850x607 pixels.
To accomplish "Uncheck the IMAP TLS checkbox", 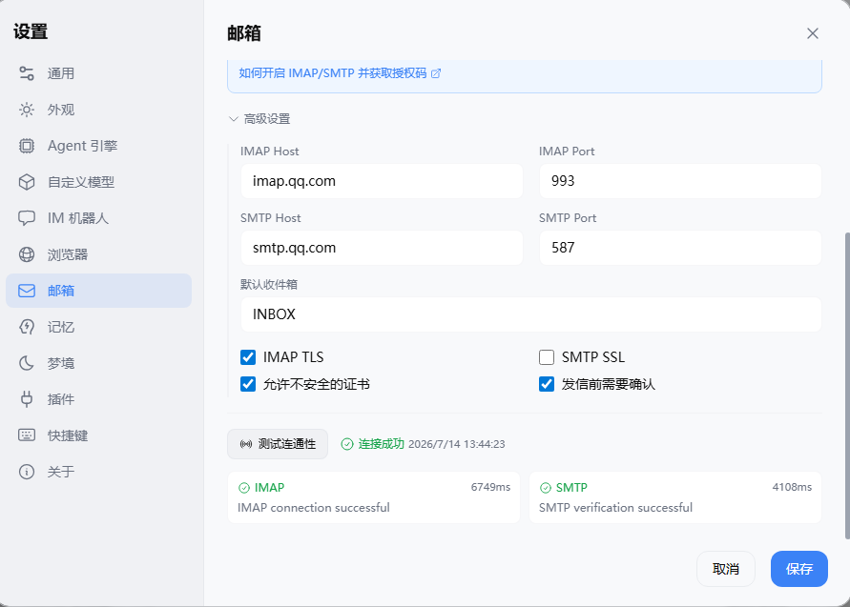I will pos(248,357).
